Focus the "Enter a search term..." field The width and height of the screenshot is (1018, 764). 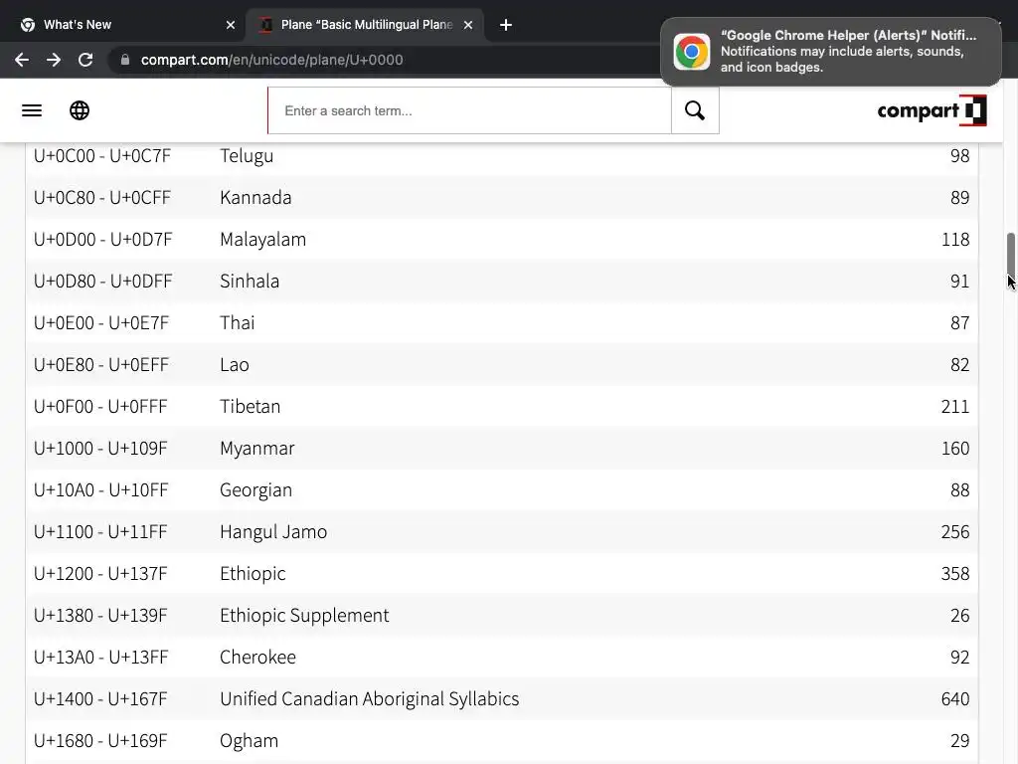(x=469, y=110)
